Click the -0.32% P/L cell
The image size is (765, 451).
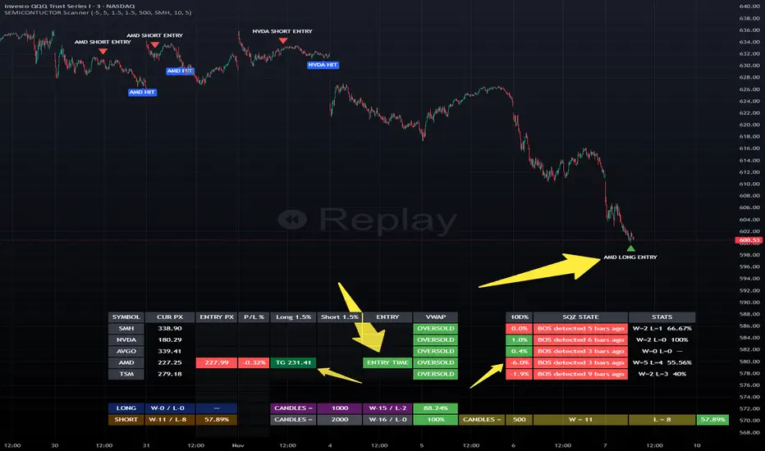pos(254,362)
